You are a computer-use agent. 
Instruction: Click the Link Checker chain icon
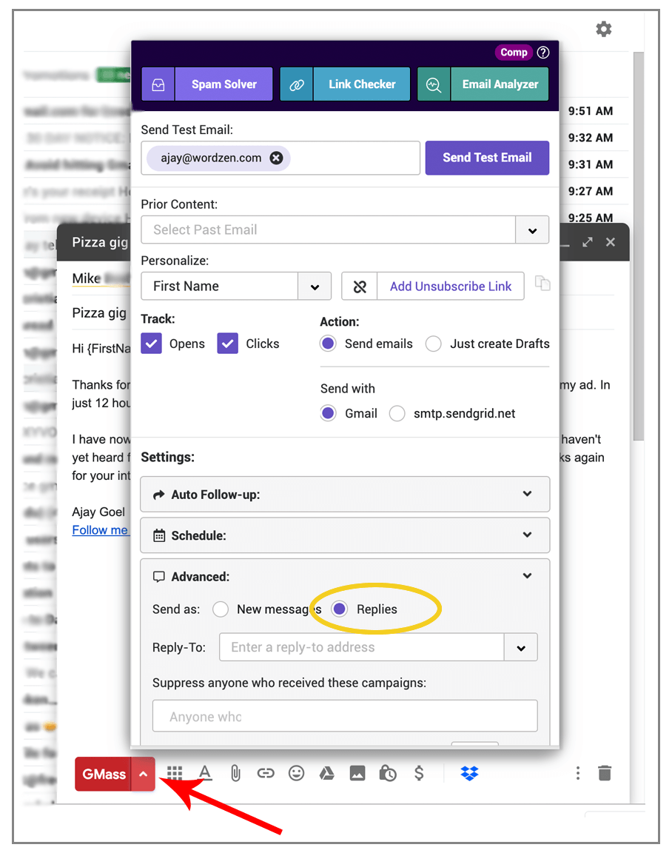[x=296, y=84]
